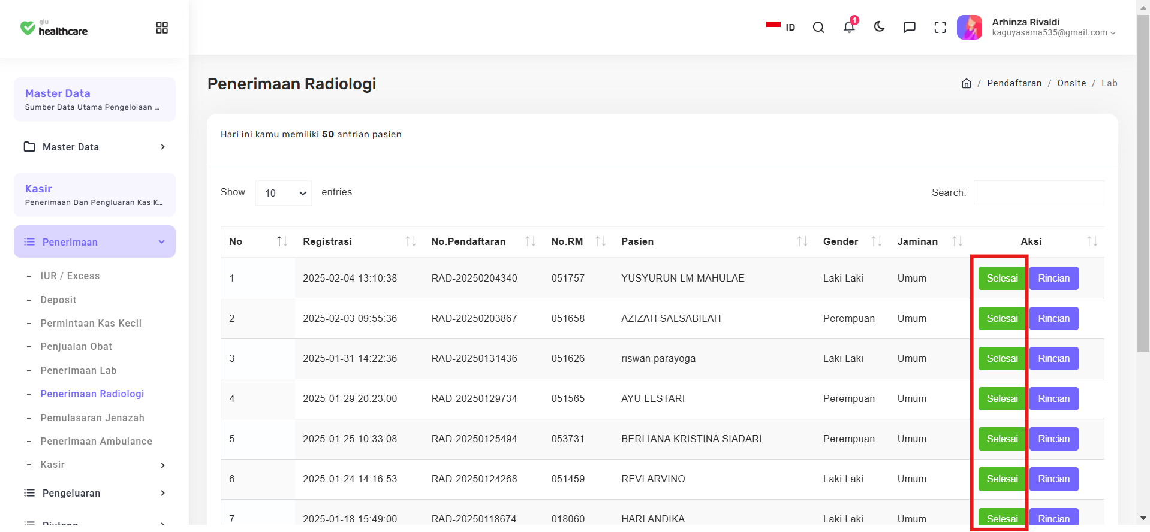Open the search magnifier icon in header
The height and width of the screenshot is (532, 1150).
818,28
